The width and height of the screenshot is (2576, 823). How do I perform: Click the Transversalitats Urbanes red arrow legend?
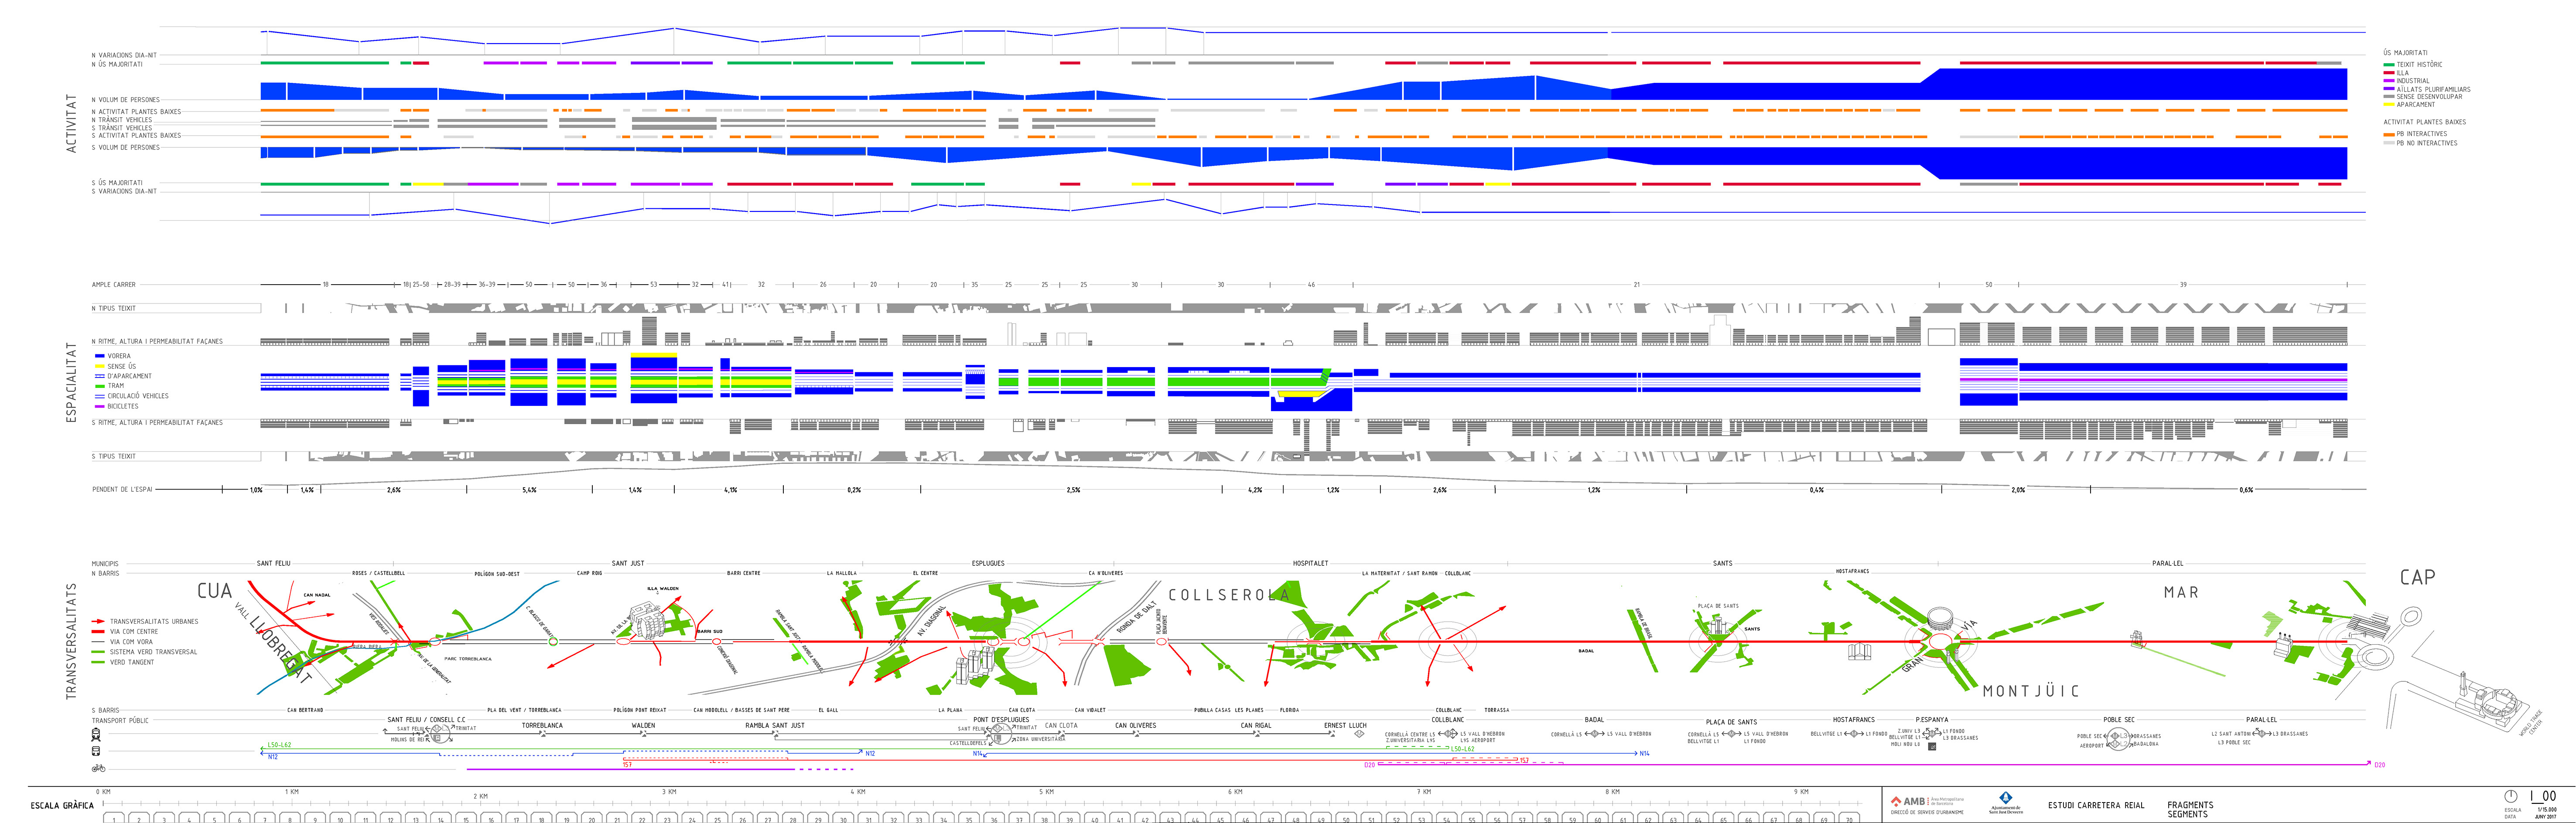(98, 622)
